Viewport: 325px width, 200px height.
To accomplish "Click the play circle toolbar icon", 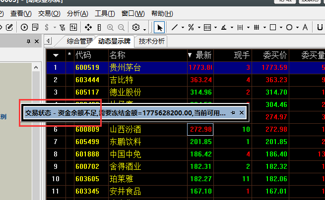I will [x=24, y=27].
